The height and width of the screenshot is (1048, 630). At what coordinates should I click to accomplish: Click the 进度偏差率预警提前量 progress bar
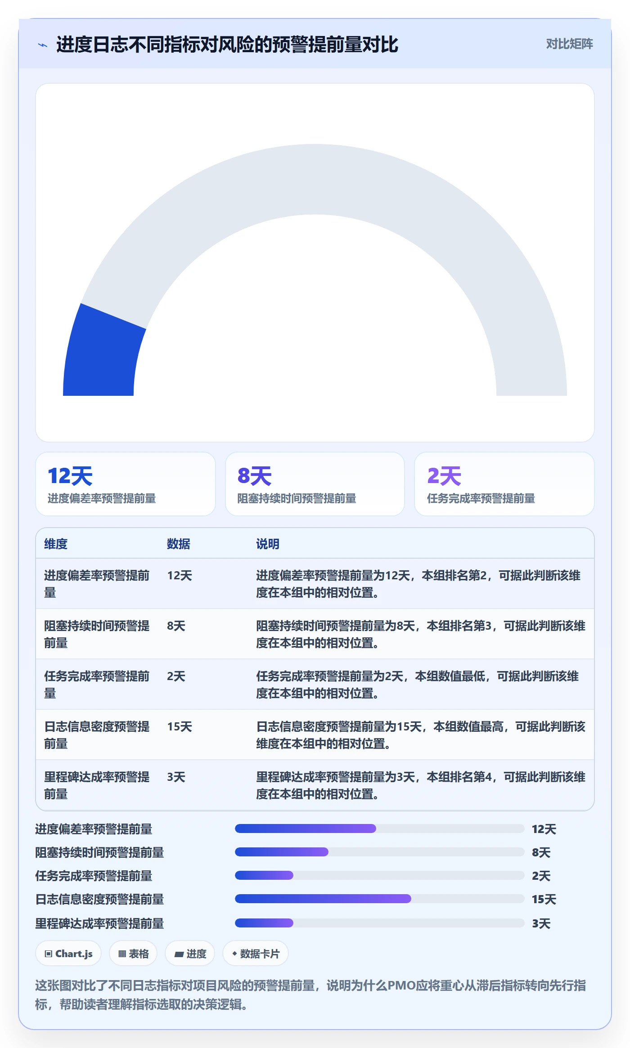pos(380,829)
